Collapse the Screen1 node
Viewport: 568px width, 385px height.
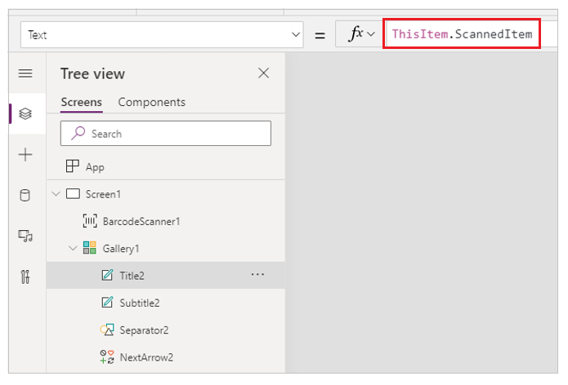(56, 194)
